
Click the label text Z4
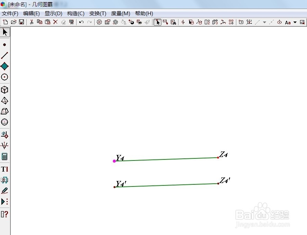click(223, 155)
